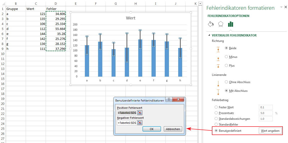Select cell containing Gruppe
Image resolution: width=288 pixels, height=143 pixels.
tap(16, 9)
